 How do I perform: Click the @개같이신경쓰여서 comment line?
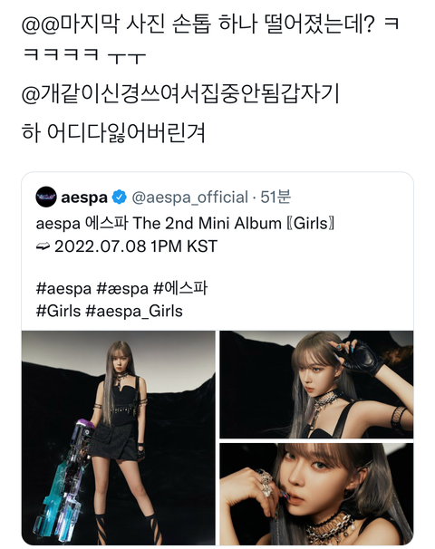(180, 94)
